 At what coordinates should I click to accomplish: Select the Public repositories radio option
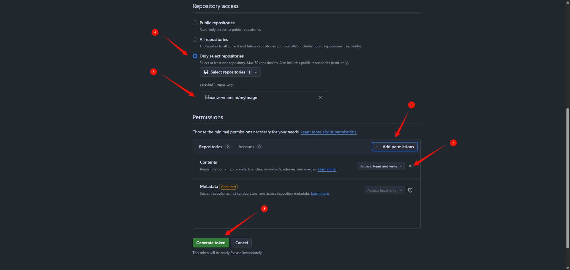tap(195, 23)
